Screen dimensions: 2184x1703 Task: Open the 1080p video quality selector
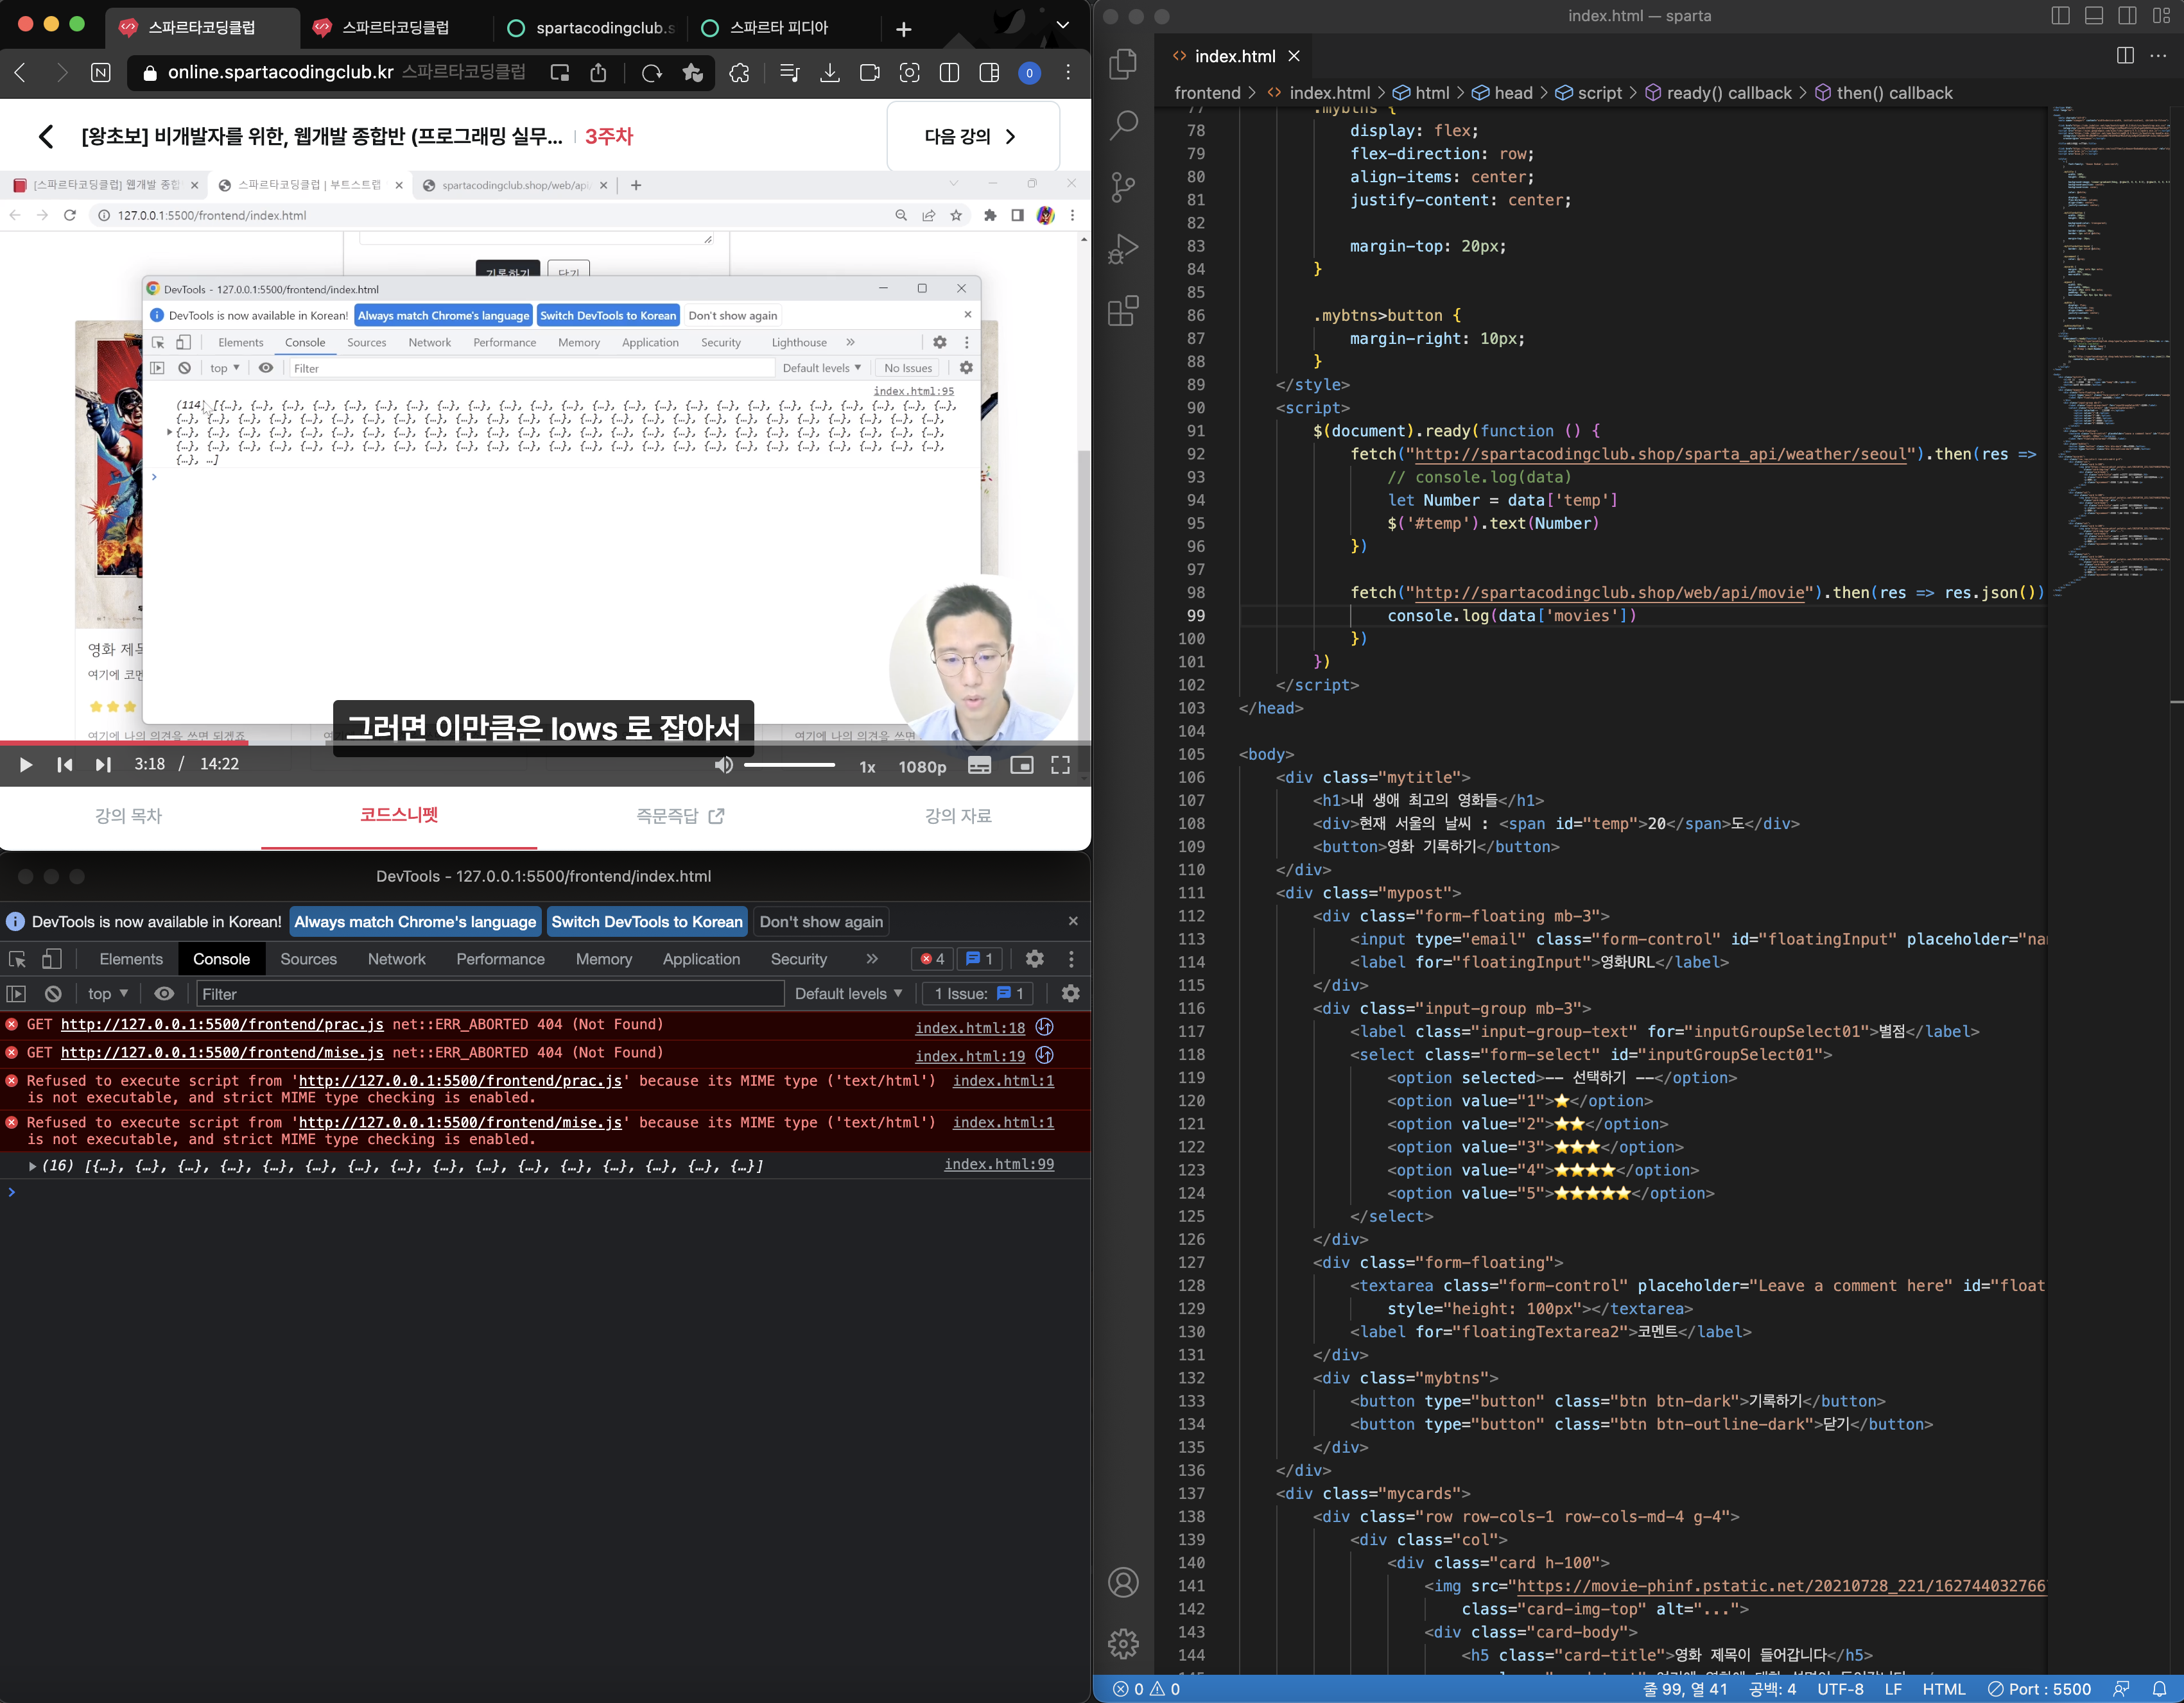click(922, 767)
